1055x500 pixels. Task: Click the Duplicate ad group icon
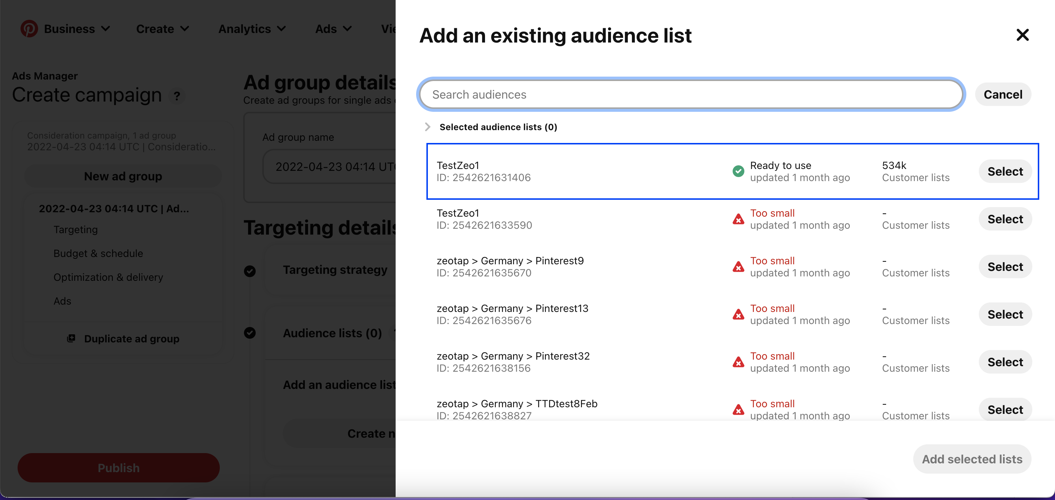coord(71,338)
